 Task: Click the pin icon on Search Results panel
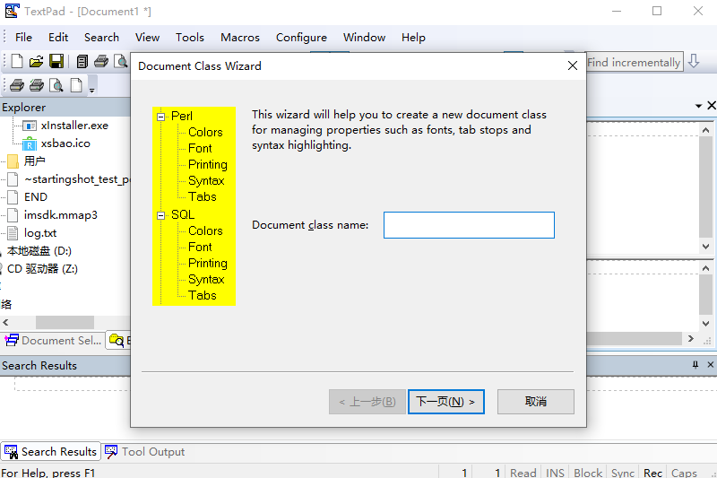pyautogui.click(x=695, y=366)
